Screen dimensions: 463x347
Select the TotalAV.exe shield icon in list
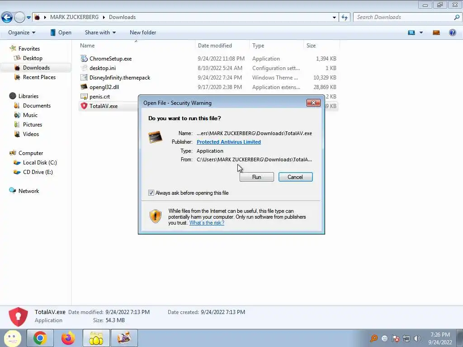(x=84, y=106)
